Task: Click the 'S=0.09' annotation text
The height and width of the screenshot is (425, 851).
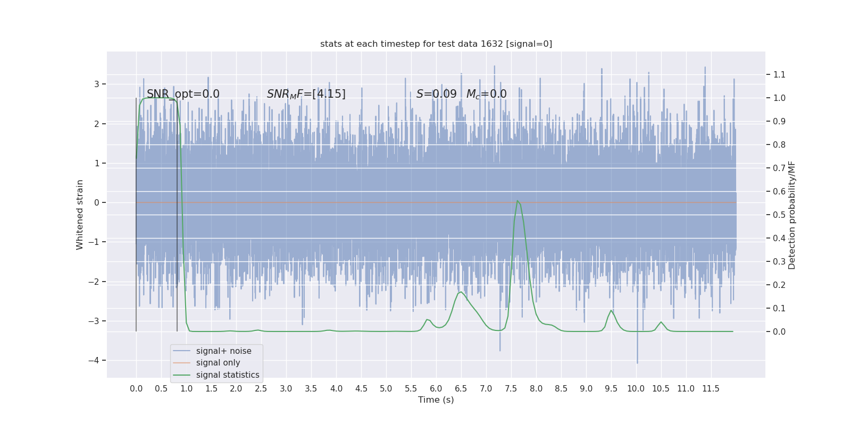Action: click(436, 94)
